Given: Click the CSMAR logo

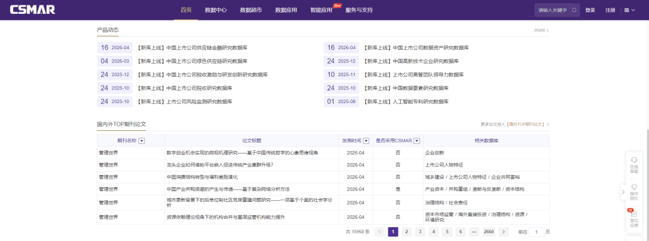Looking at the screenshot, I should (x=32, y=10).
